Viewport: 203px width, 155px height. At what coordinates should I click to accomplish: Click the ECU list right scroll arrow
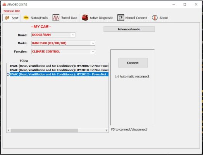[x=107, y=131]
